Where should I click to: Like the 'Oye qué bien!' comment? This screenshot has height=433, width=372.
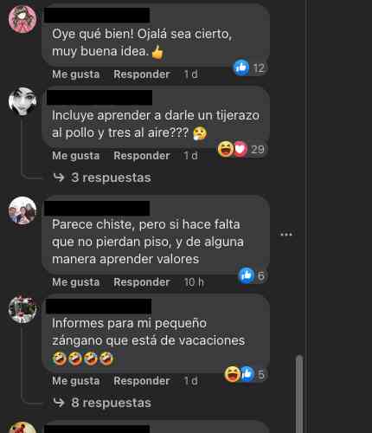(76, 74)
